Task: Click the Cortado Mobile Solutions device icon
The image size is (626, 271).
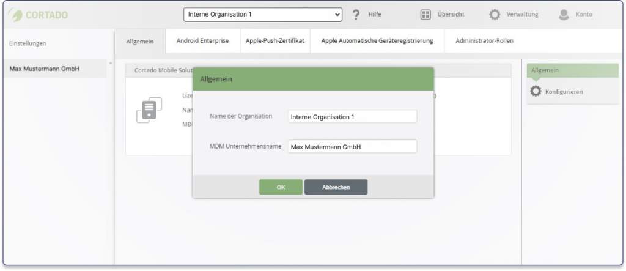Action: tap(149, 110)
